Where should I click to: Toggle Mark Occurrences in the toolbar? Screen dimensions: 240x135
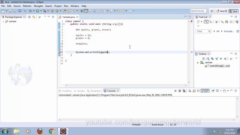[x=86, y=11]
